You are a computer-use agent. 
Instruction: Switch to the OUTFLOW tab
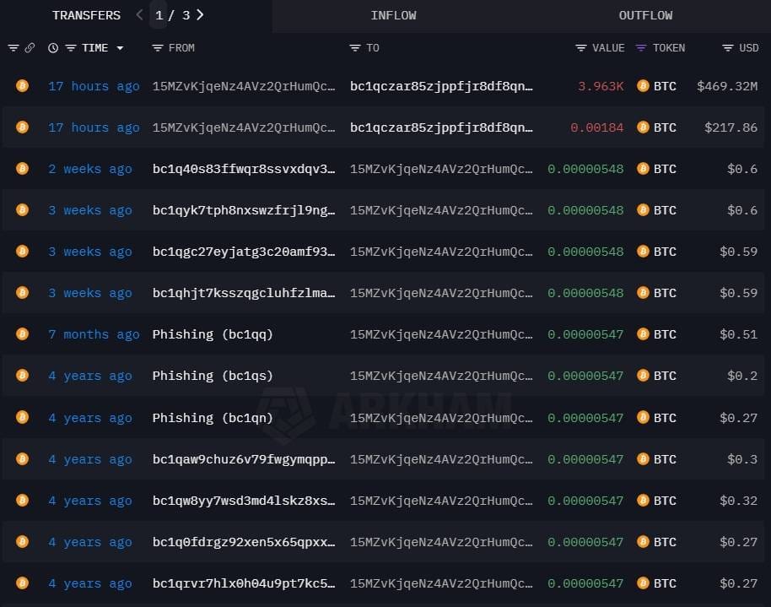[x=645, y=16]
